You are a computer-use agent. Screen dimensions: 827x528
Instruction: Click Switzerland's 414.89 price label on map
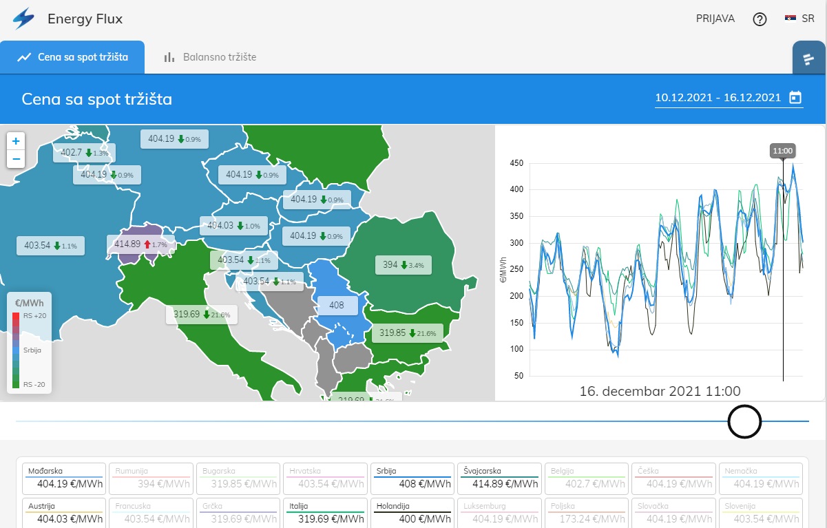coord(140,244)
